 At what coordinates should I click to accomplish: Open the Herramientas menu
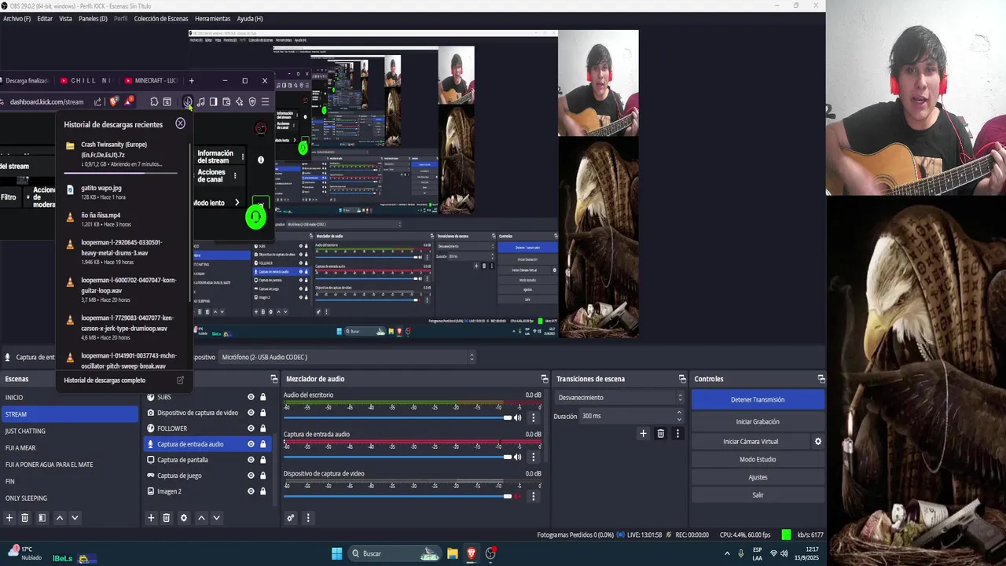coord(213,19)
